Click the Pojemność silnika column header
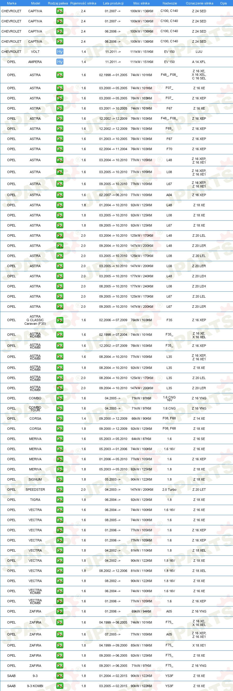233x691 pixels. [x=83, y=3]
